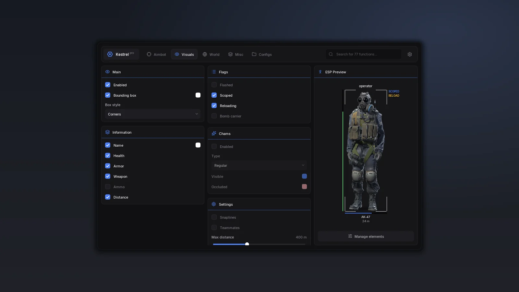The width and height of the screenshot is (519, 292).
Task: Enable the Bomb carrier flag
Action: (x=214, y=116)
